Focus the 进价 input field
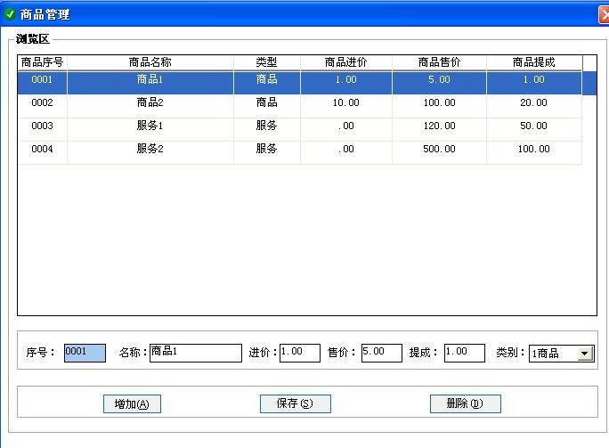This screenshot has height=448, width=609. [300, 353]
